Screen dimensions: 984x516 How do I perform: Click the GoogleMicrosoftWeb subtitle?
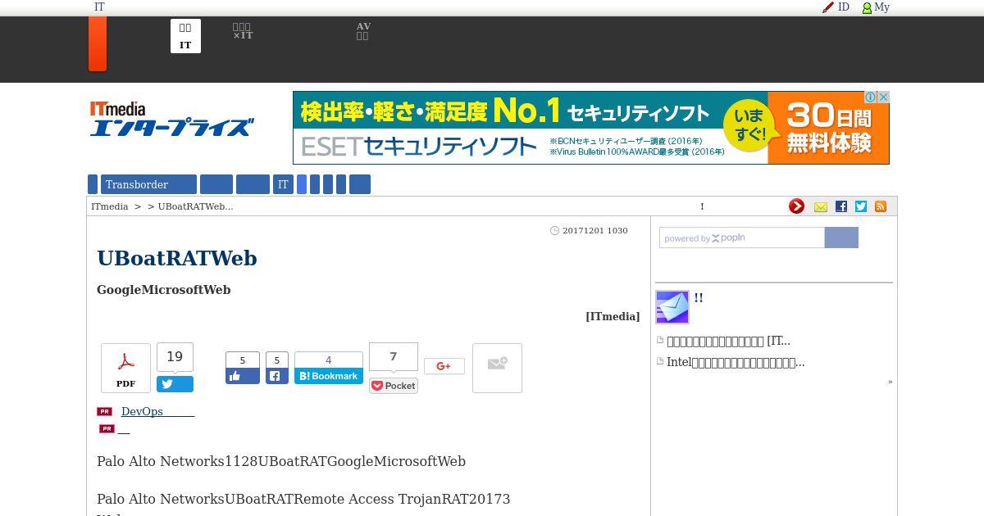click(163, 290)
